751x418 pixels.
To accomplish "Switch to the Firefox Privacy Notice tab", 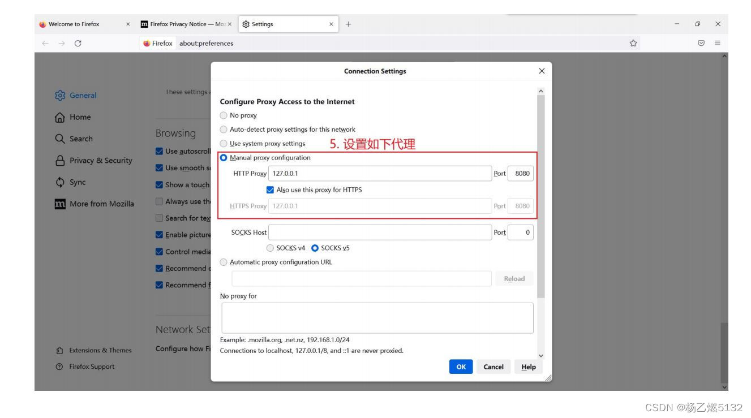I will pyautogui.click(x=186, y=24).
